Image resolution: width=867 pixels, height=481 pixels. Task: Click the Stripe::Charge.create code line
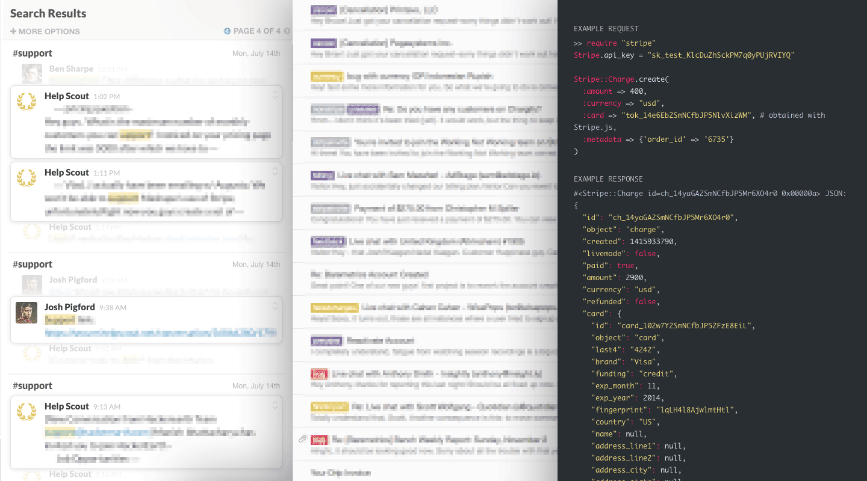coord(621,79)
